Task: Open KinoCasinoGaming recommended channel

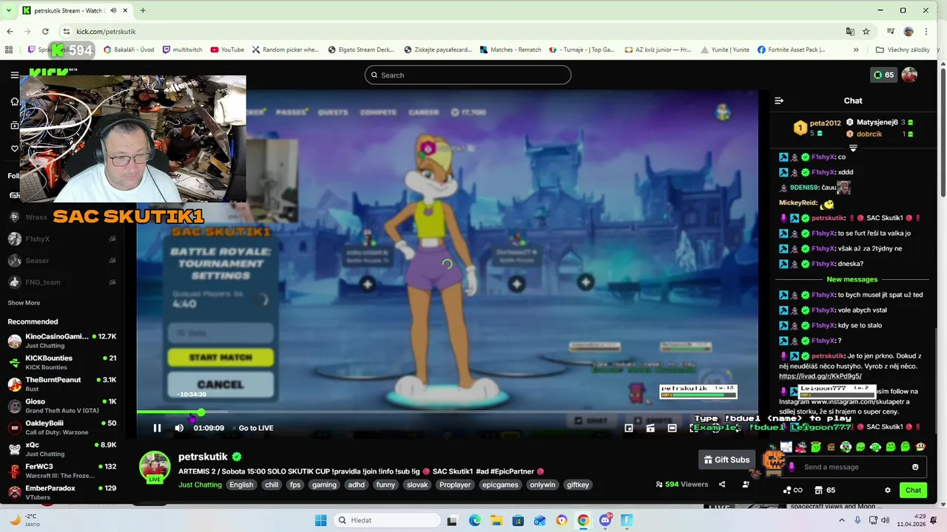Action: tap(62, 341)
